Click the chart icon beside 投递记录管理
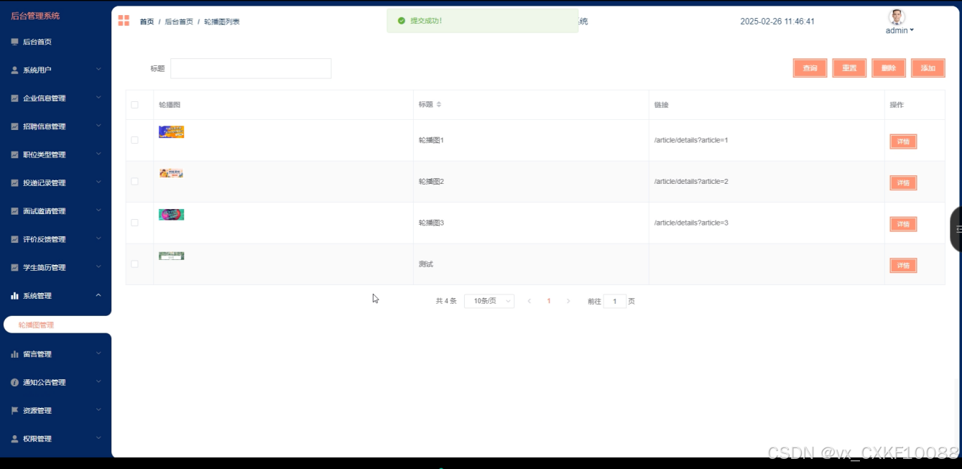 click(14, 183)
